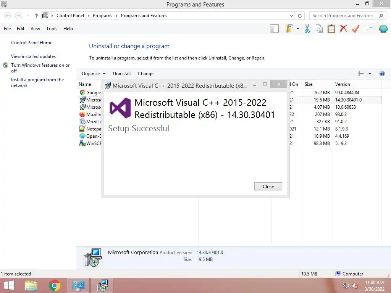The height and width of the screenshot is (293, 391).
Task: Expand the address bar history dropdown
Action: 291,16
